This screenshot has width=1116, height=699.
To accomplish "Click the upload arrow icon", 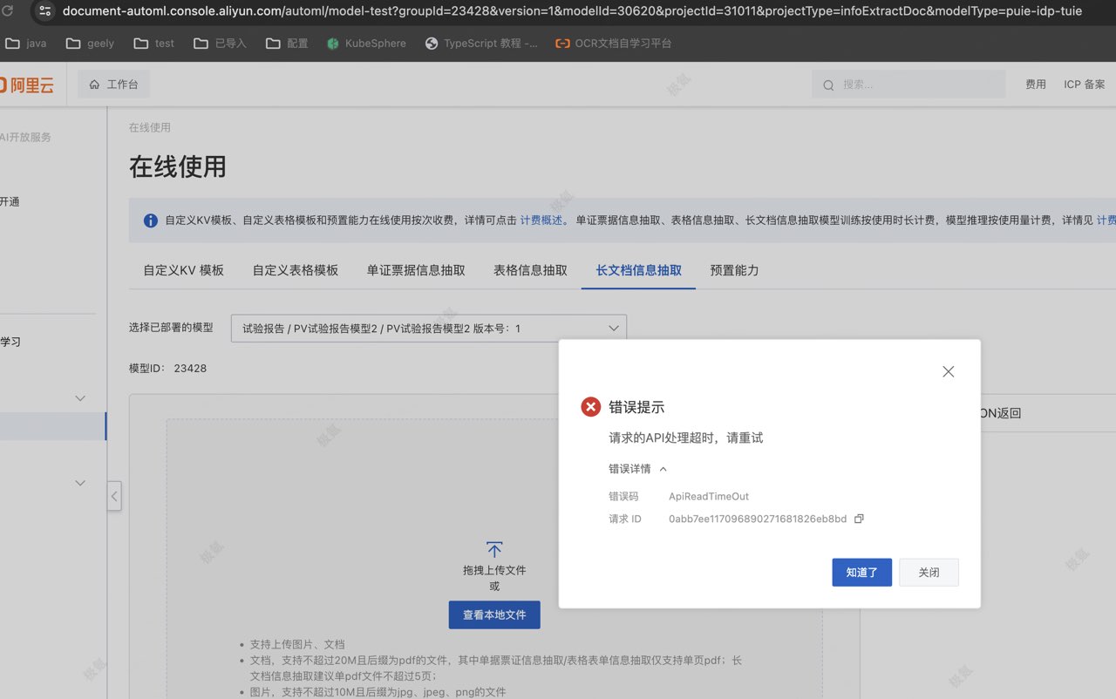I will tap(494, 549).
